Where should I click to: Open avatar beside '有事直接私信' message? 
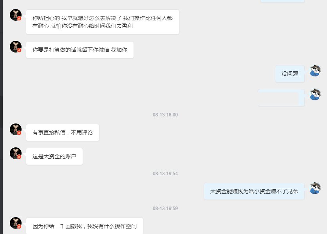point(16,129)
